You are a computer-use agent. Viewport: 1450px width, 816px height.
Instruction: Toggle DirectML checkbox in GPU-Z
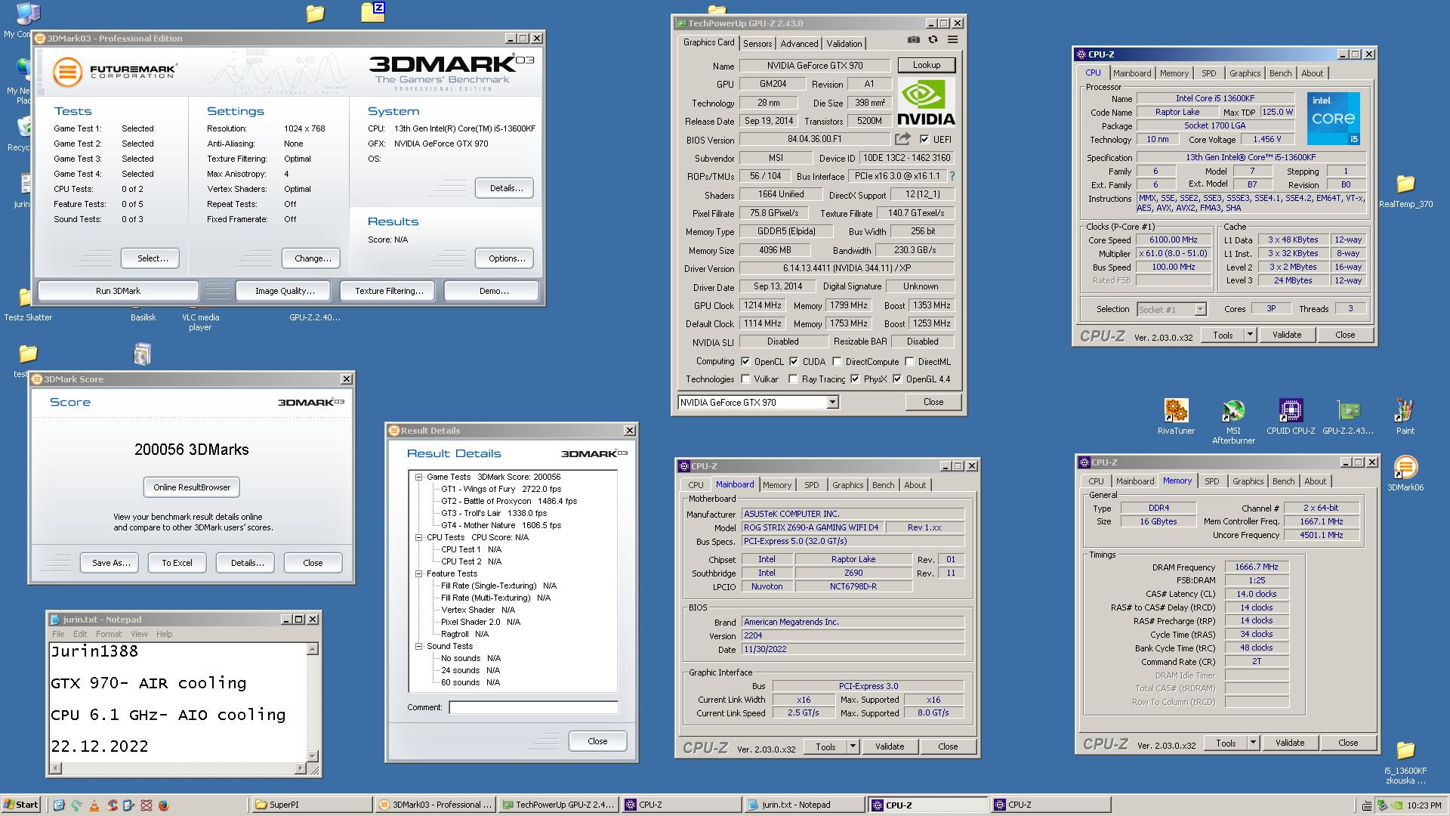[909, 361]
